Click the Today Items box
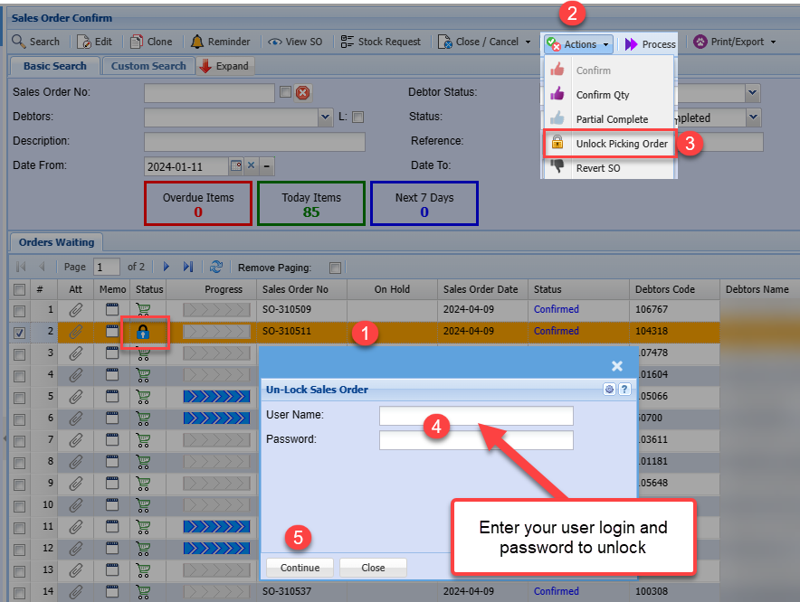Screen dimensions: 800x602 311,203
